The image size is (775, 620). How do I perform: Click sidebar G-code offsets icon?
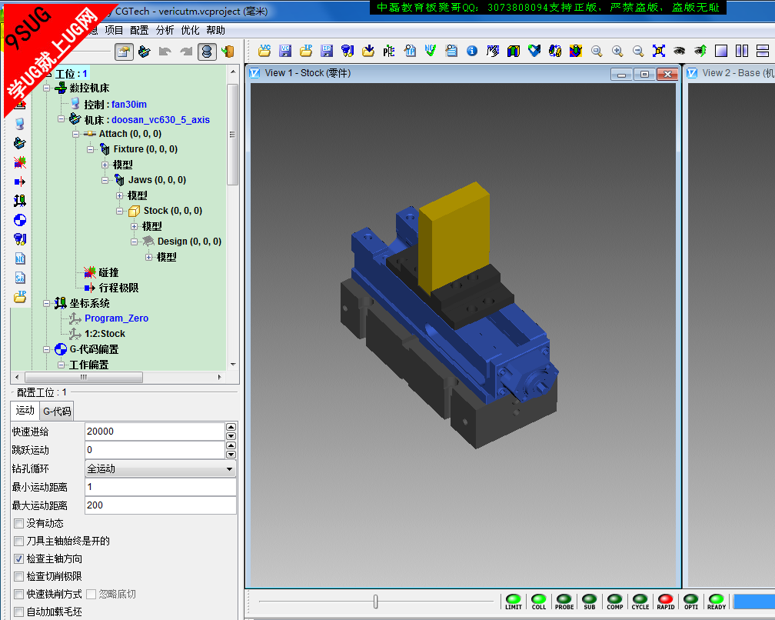(x=20, y=220)
